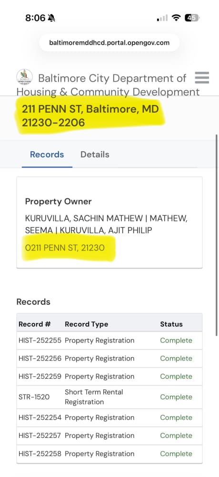Tap the battery indicator icon
This screenshot has height=477, width=219.
[192, 18]
